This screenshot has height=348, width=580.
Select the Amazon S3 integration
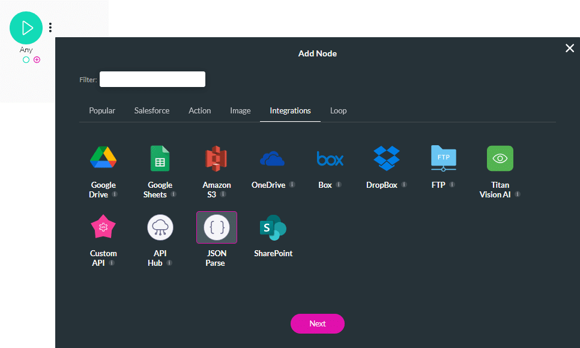click(216, 158)
